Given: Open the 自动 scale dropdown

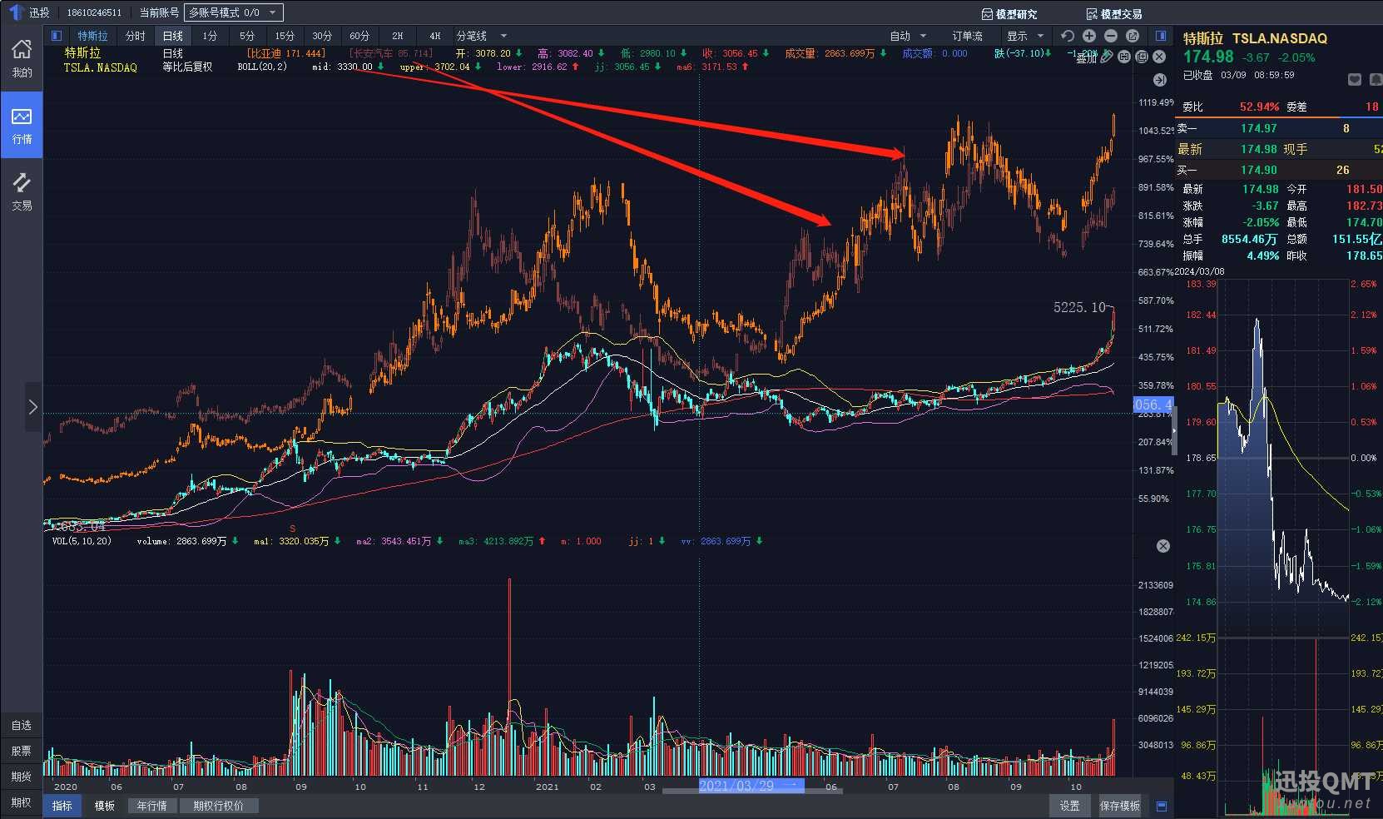Looking at the screenshot, I should point(908,36).
